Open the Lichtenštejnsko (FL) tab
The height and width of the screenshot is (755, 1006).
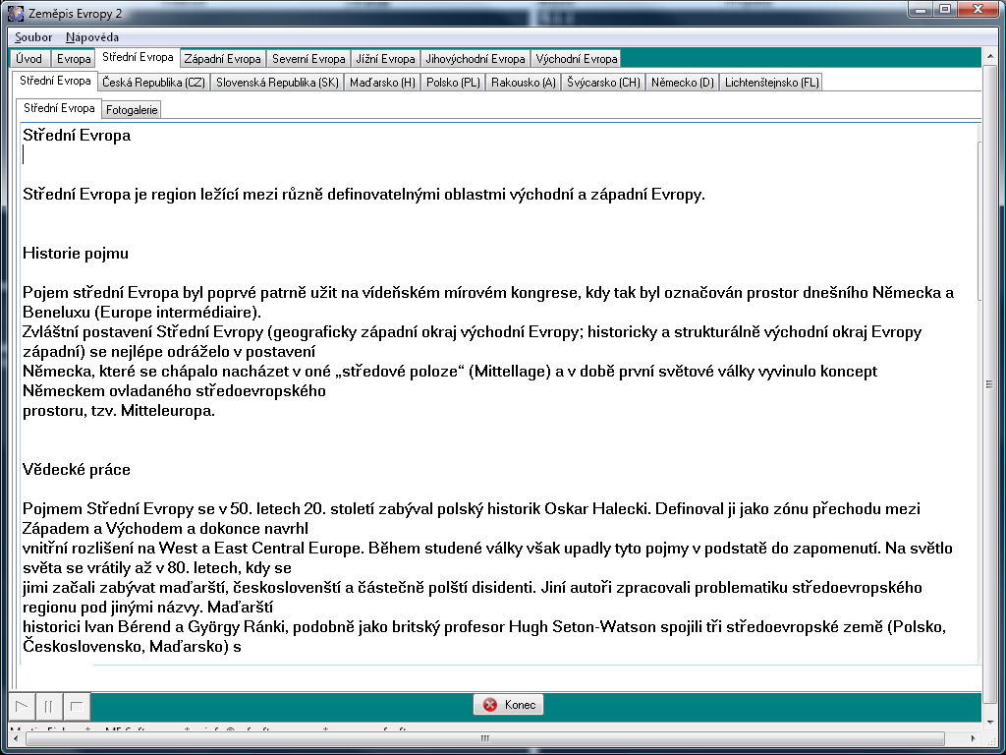click(772, 83)
